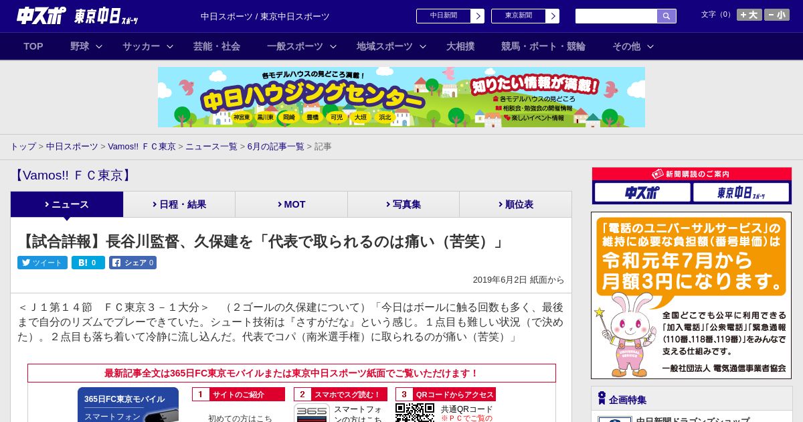Expand the 地域スポーツ menu
The height and width of the screenshot is (422, 803).
(391, 46)
